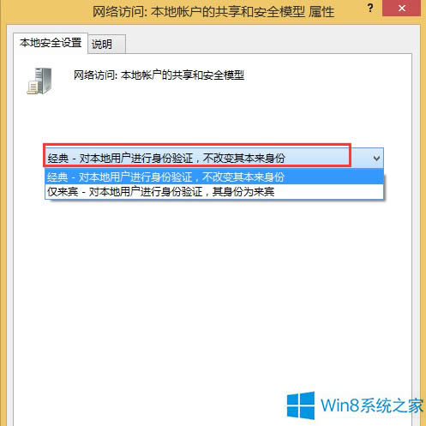Click the Win8系统之家 watermark text
Viewport: 426px width, 426px height.
click(x=372, y=405)
